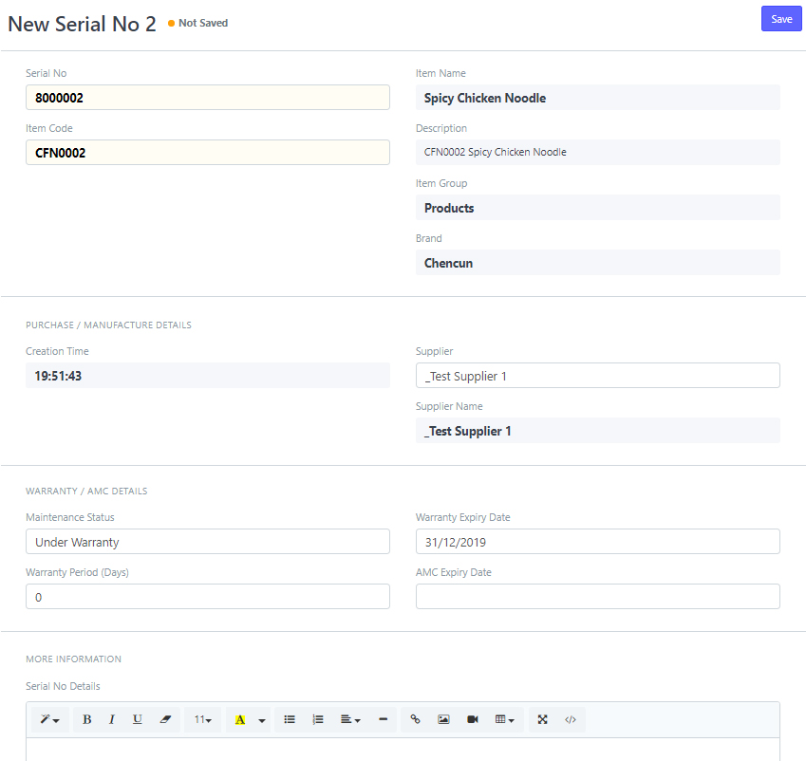Insert a horizontal rule line
This screenshot has width=806, height=761.
(x=383, y=719)
